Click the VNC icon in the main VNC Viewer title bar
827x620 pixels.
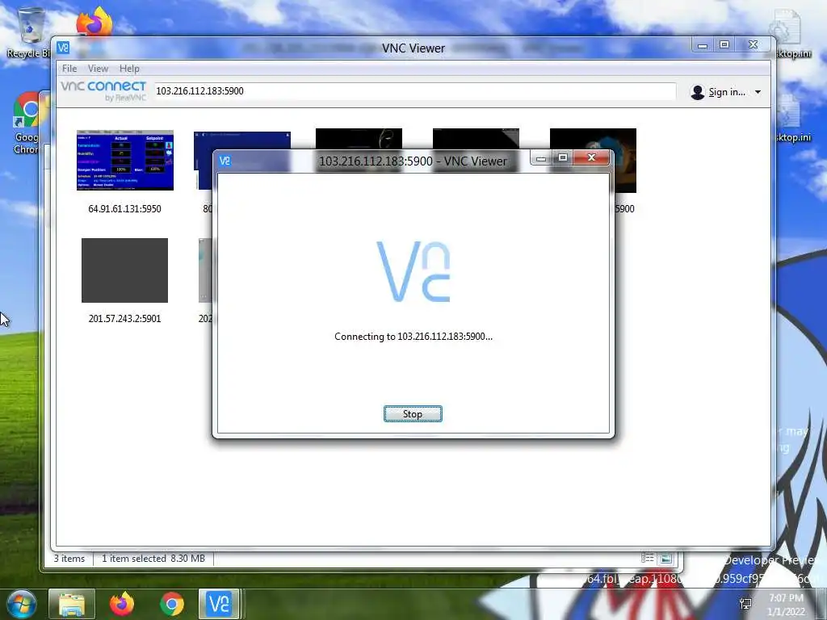[63, 48]
